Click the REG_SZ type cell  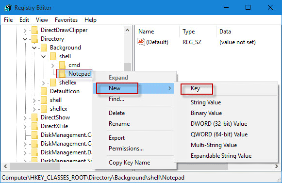[192, 42]
